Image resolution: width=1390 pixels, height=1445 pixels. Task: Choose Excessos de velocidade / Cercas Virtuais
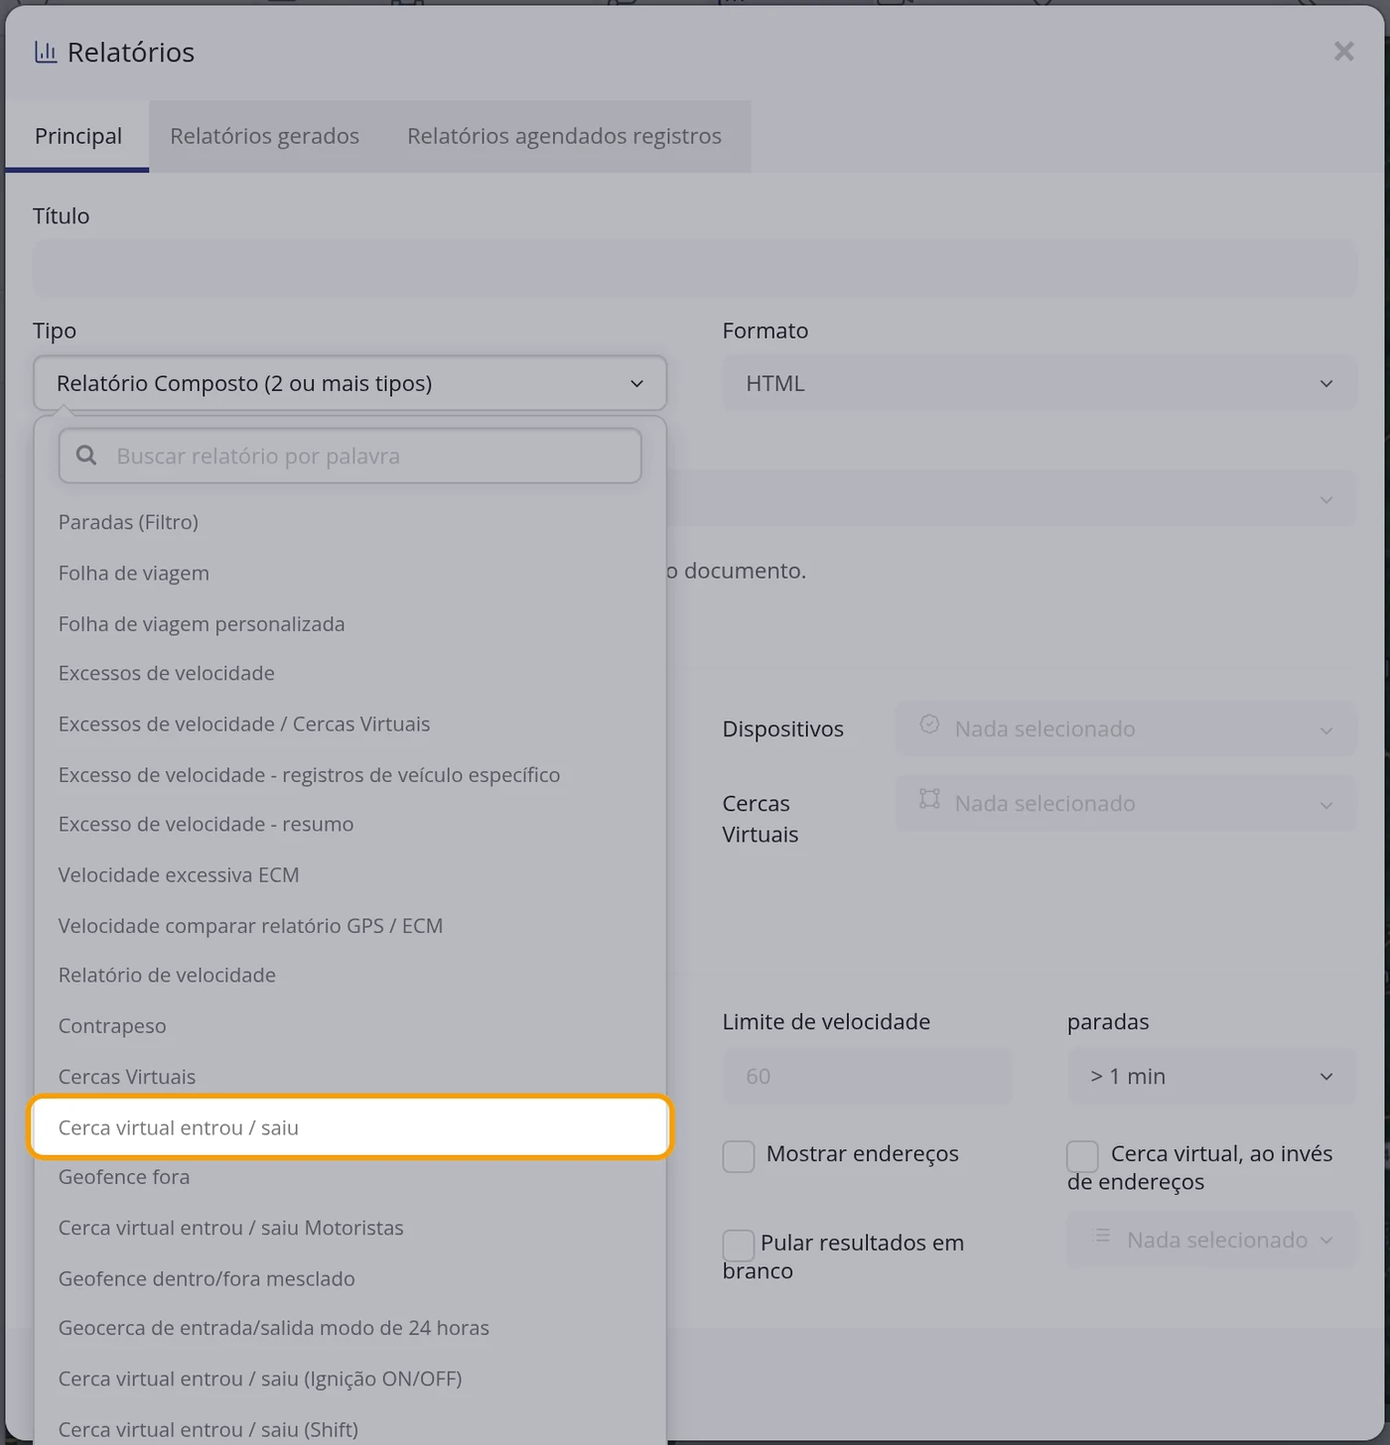click(x=350, y=723)
